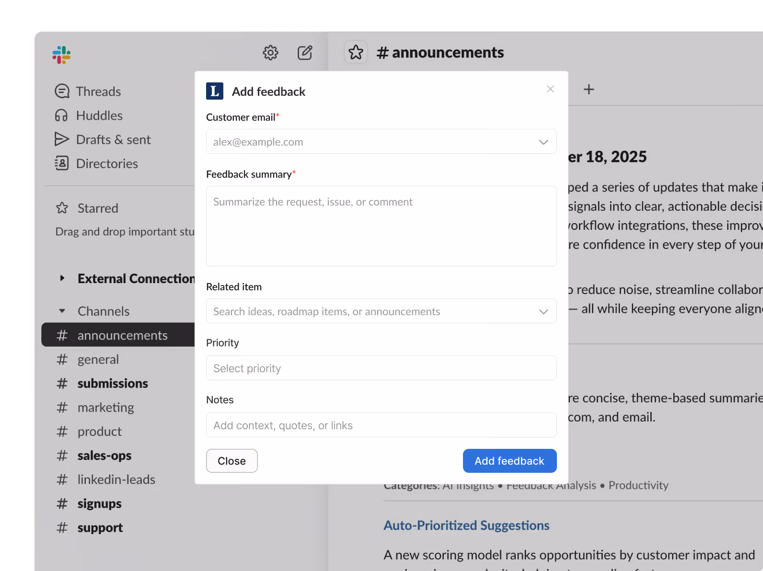Click the Slack logo icon
The image size is (763, 571).
point(62,55)
